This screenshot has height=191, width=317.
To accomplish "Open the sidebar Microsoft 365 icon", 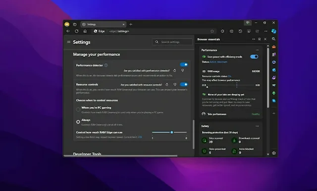I will coord(274,62).
